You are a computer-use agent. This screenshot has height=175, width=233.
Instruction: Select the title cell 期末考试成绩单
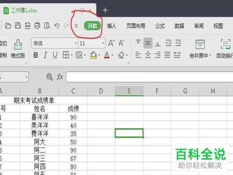pos(34,100)
